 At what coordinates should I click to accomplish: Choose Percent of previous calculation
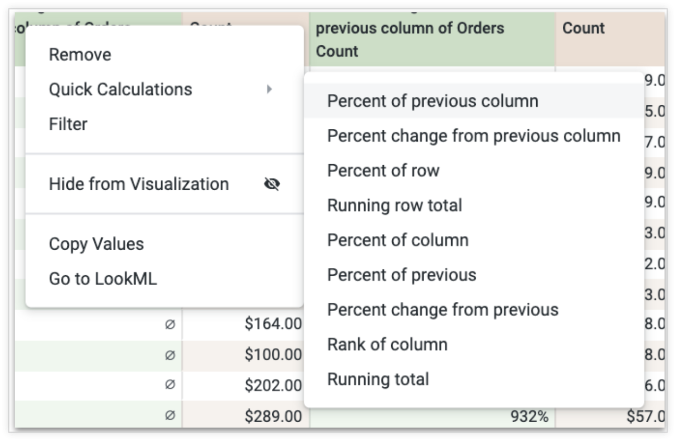pyautogui.click(x=402, y=275)
